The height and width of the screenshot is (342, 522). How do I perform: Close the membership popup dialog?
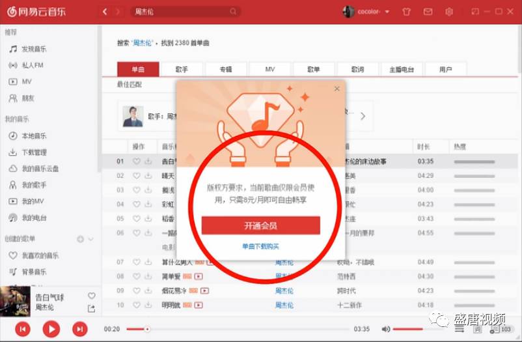[337, 89]
